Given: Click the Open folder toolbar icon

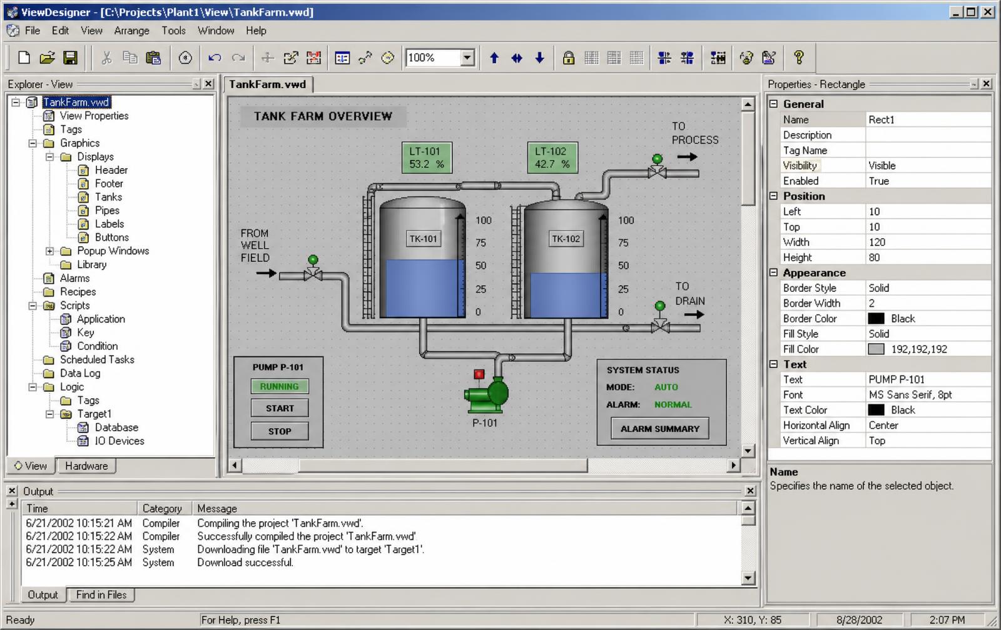Looking at the screenshot, I should pyautogui.click(x=47, y=58).
